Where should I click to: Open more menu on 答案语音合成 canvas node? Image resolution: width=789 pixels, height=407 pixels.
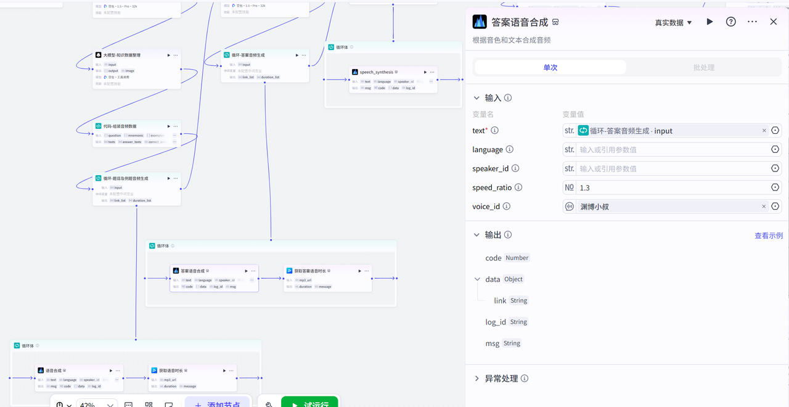click(253, 271)
